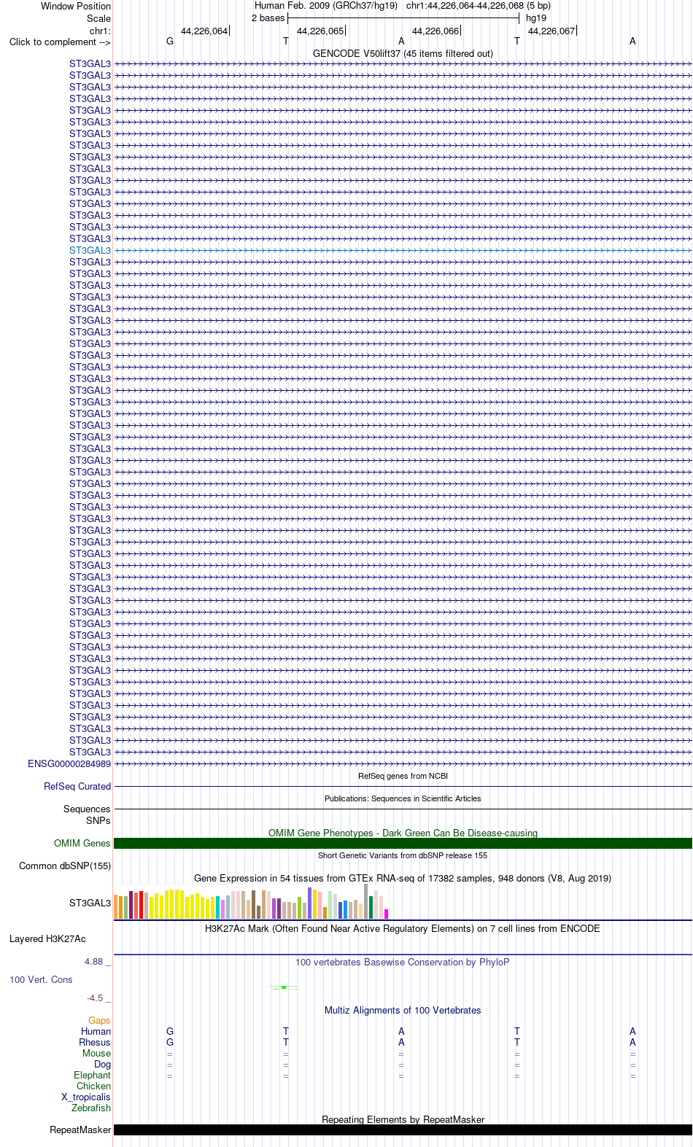The image size is (693, 1147).
Task: Click the OMIM Genes label
Action: (82, 843)
